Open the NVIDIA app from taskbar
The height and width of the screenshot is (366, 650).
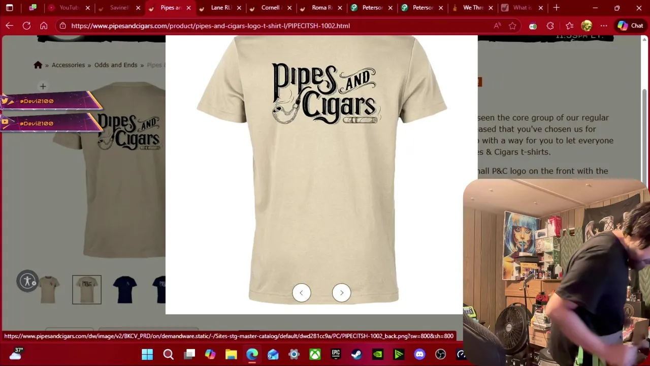[378, 354]
